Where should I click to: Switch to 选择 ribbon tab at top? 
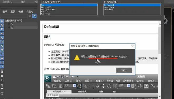click(x=23, y=2)
